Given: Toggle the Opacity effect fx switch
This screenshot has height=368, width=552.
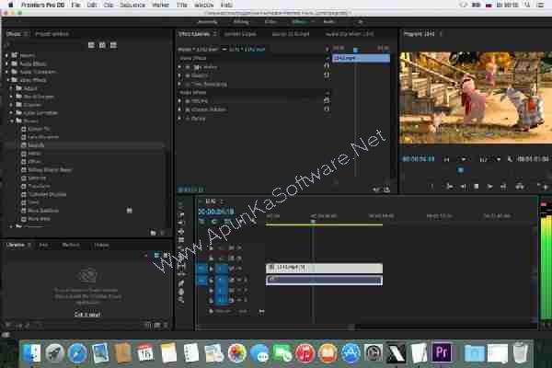Looking at the screenshot, I should click(188, 75).
